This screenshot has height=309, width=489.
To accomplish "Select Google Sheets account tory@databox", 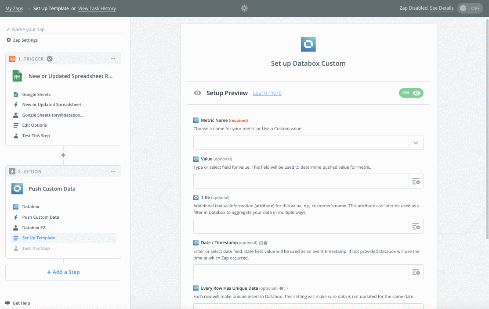I will (x=53, y=115).
